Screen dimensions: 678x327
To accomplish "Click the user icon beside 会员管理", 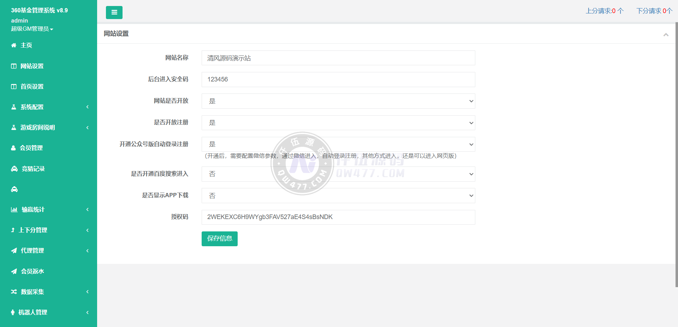I will point(13,148).
